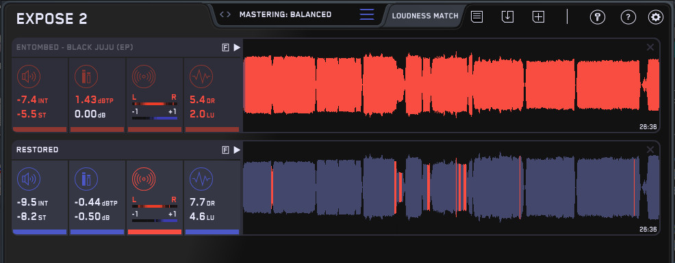Select the -0.44 dBTP peak value

point(96,202)
